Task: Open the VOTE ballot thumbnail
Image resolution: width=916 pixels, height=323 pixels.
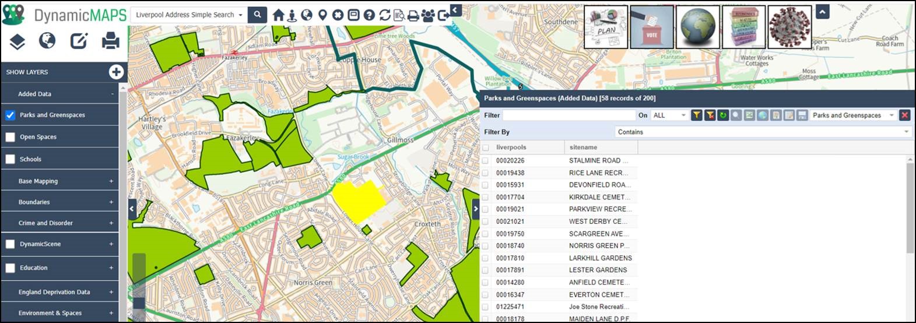Action: (x=652, y=27)
